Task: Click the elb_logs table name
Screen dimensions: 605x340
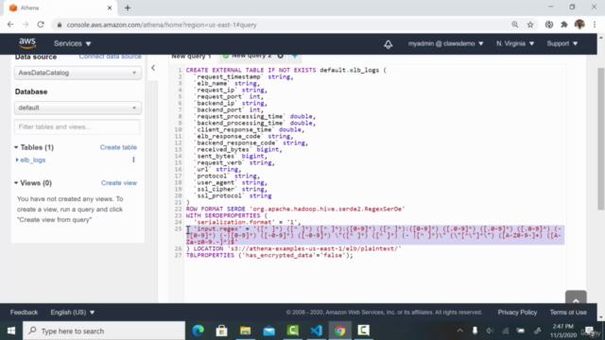Action: coord(33,160)
